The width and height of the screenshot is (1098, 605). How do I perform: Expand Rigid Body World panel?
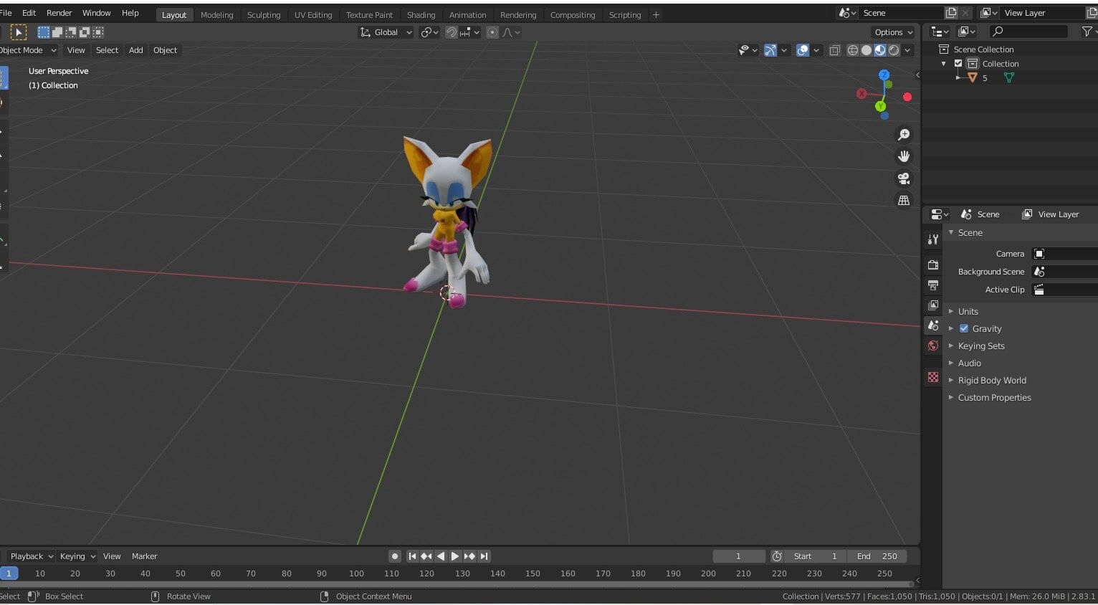tap(992, 380)
